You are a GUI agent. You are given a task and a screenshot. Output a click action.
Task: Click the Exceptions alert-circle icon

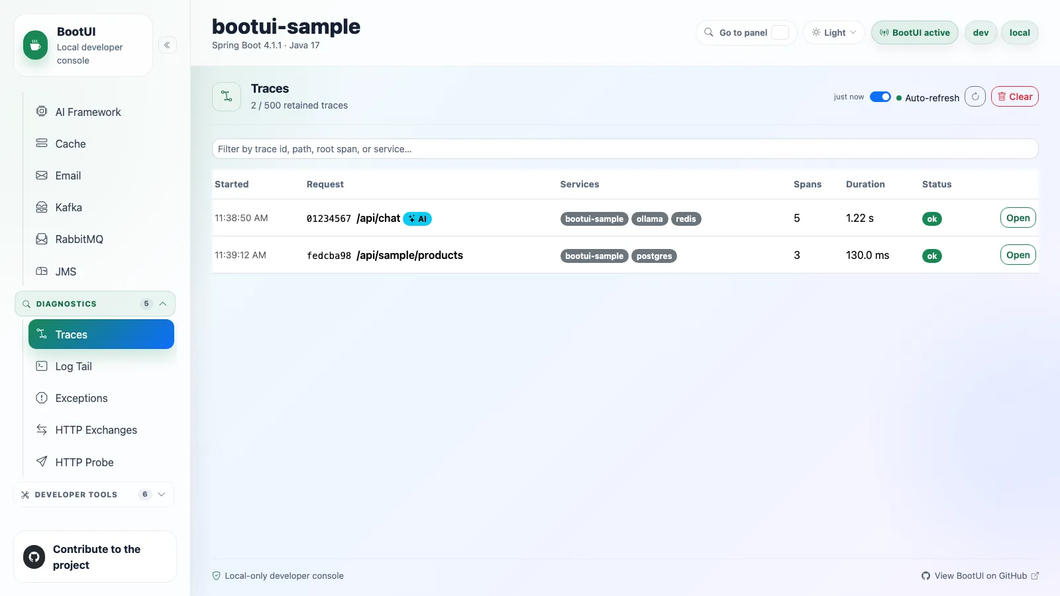click(42, 398)
